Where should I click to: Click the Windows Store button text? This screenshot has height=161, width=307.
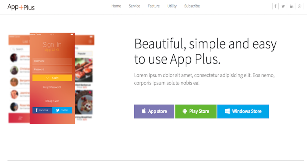247,111
